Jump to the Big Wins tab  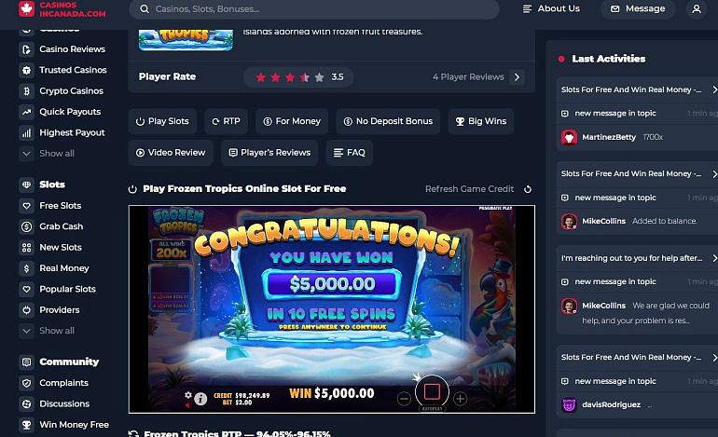[481, 121]
